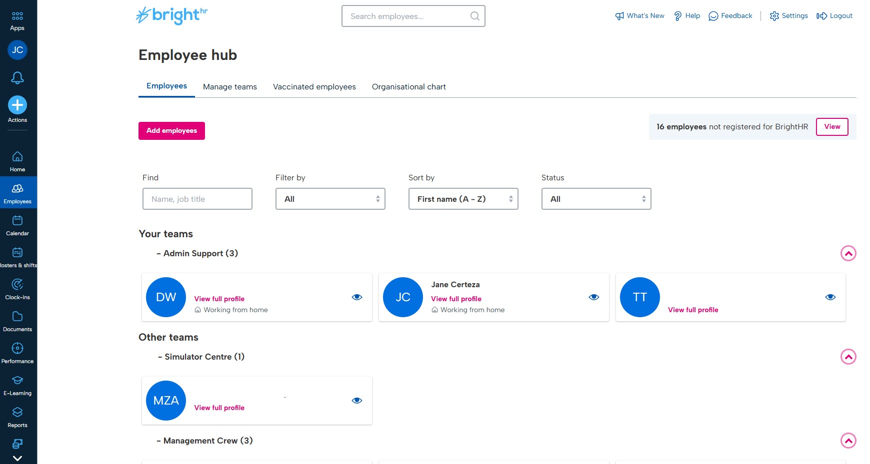Toggle the eye icon on DW card
The width and height of the screenshot is (870, 464).
[357, 297]
